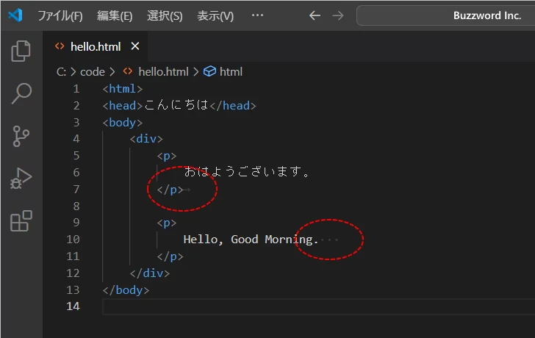
Task: Click the こんにちは text in line 2
Action: click(x=176, y=105)
